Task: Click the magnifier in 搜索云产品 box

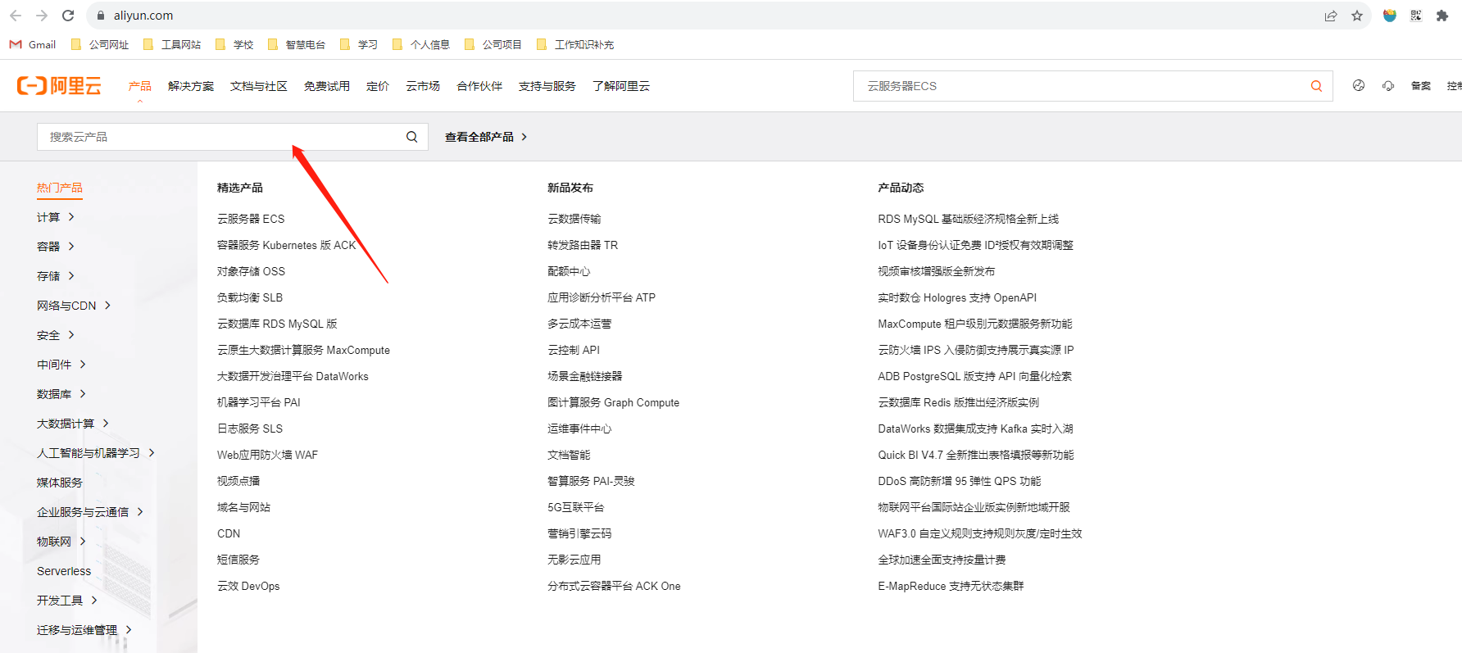Action: point(412,137)
